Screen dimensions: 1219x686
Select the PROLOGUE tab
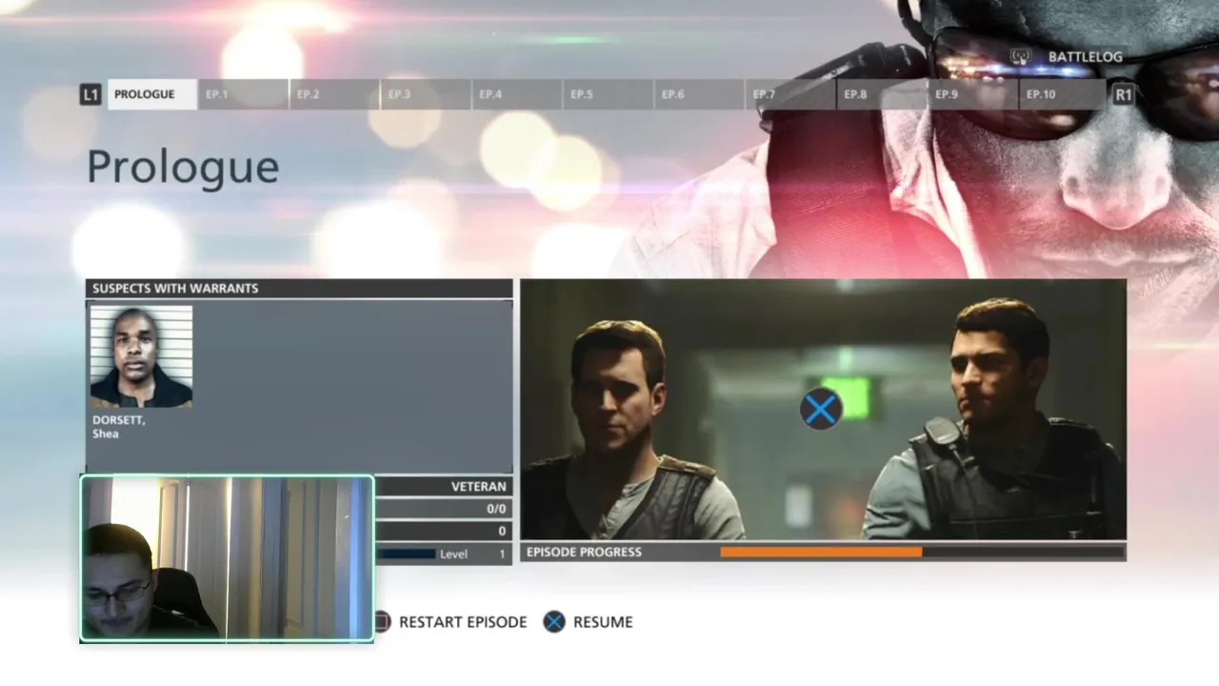(x=152, y=94)
